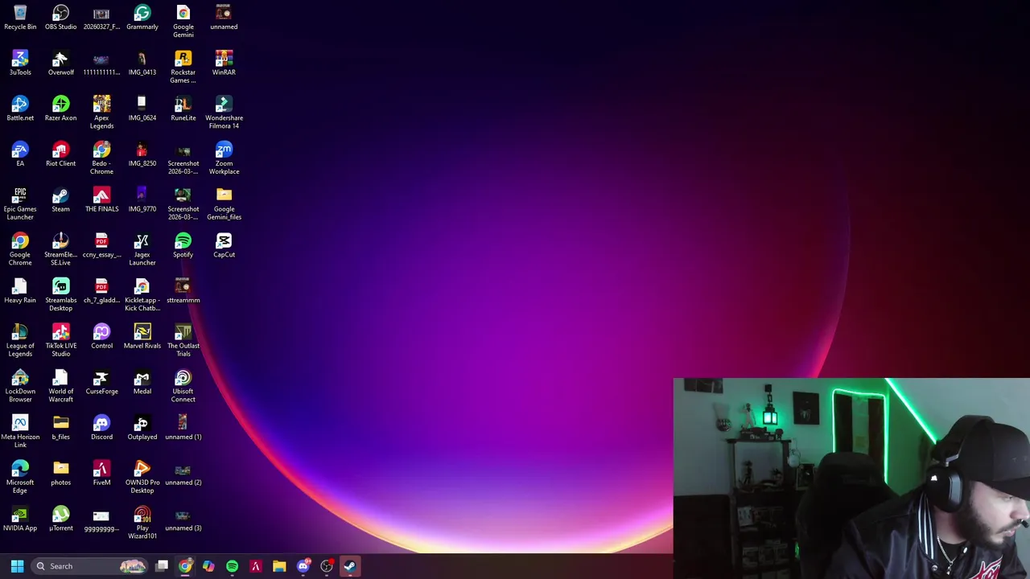
Task: Launch the RuneLite desktop shortcut
Action: coord(183,109)
